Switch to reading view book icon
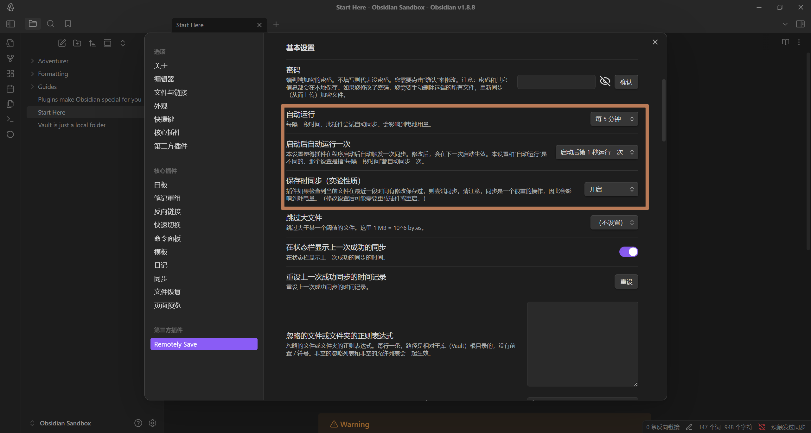The height and width of the screenshot is (433, 811). coord(785,42)
